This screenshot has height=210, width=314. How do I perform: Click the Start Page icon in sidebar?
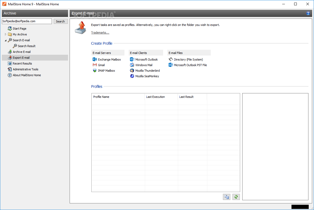(x=10, y=28)
